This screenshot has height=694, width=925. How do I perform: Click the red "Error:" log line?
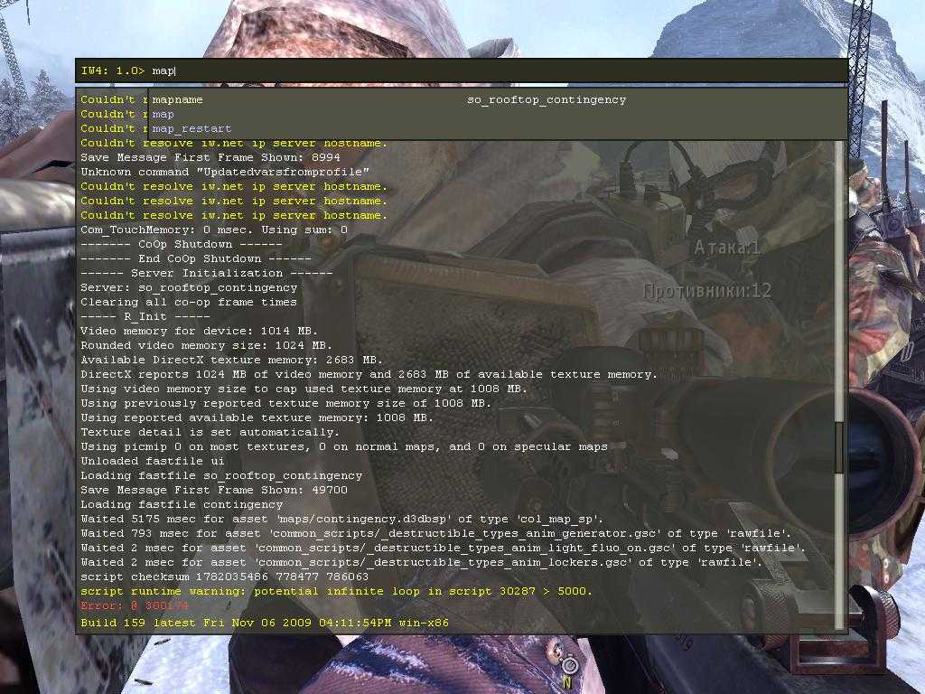pyautogui.click(x=135, y=605)
